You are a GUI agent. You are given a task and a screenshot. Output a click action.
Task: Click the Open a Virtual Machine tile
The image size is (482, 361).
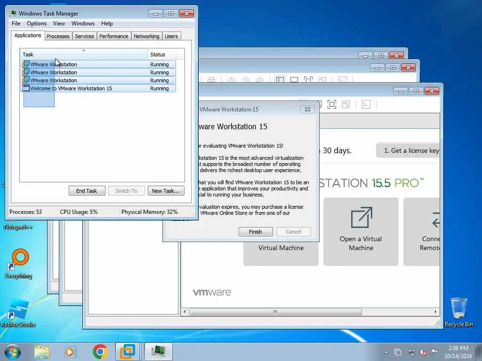click(x=361, y=231)
